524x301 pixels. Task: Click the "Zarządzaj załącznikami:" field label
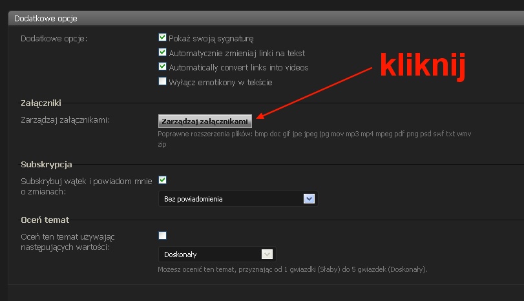(65, 119)
